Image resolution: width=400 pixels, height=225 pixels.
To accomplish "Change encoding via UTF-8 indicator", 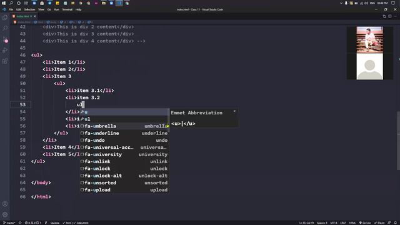I will [x=334, y=222].
